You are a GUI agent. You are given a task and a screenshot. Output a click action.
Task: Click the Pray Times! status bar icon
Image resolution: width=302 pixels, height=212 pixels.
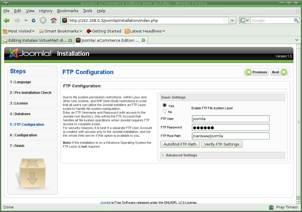click(x=271, y=207)
